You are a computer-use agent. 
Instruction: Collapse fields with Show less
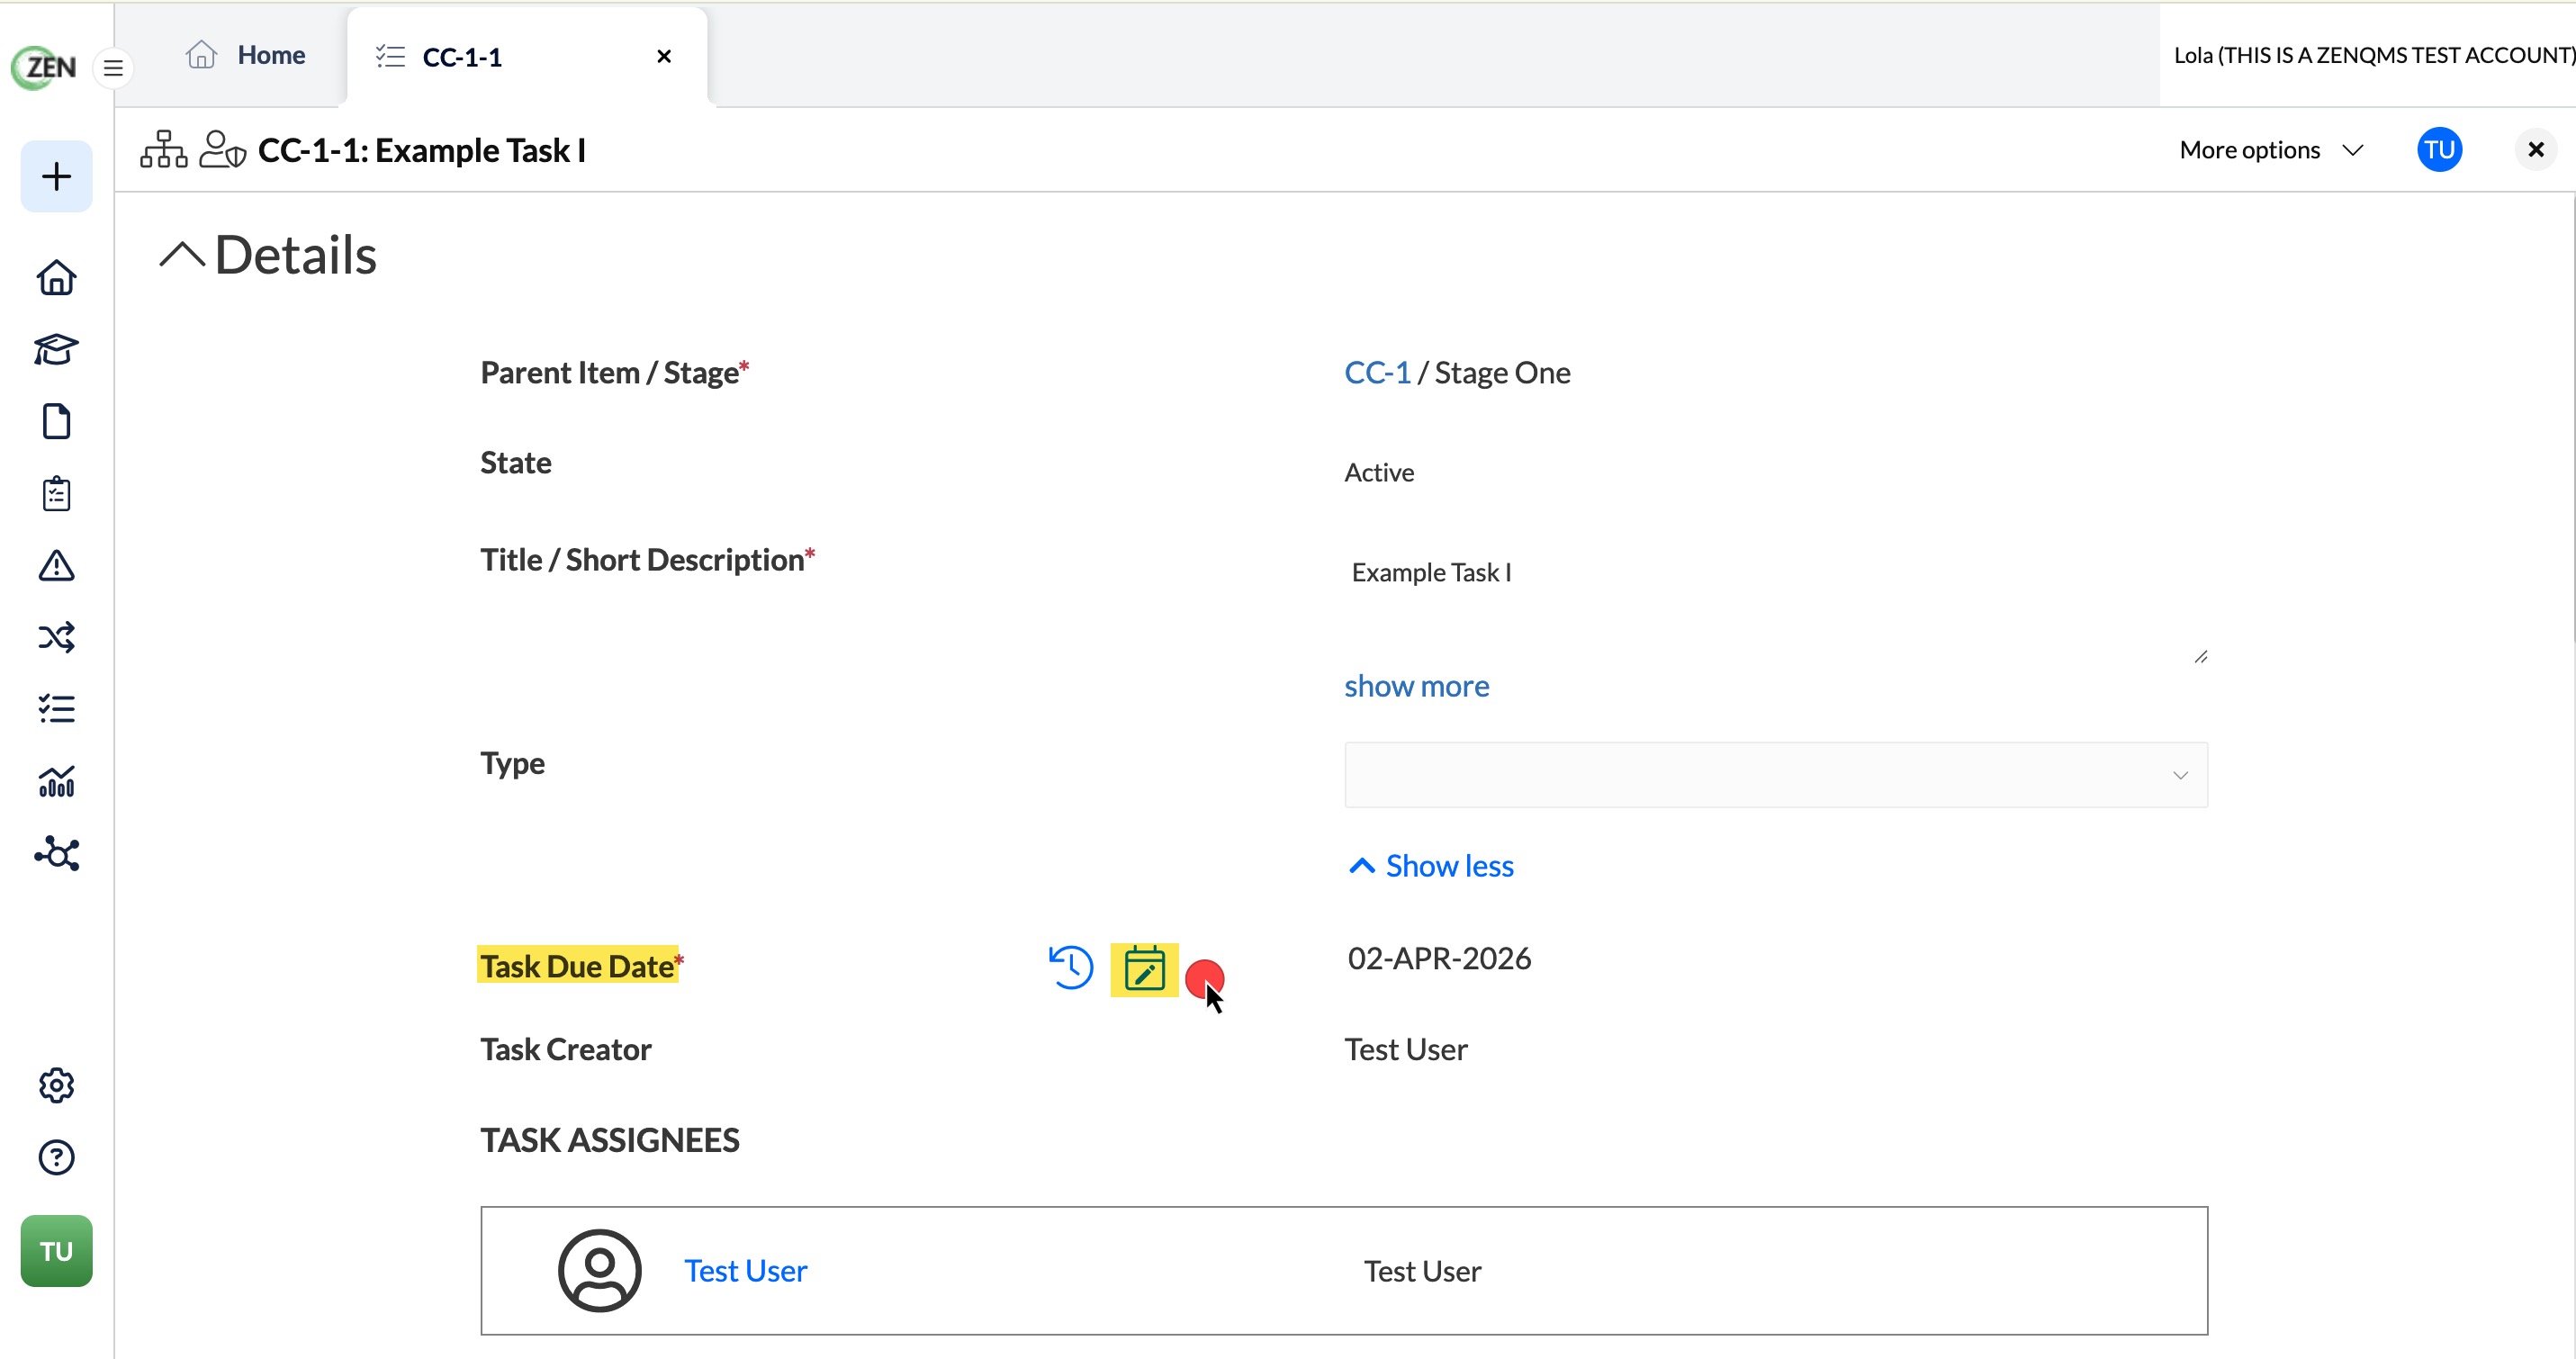pos(1431,865)
